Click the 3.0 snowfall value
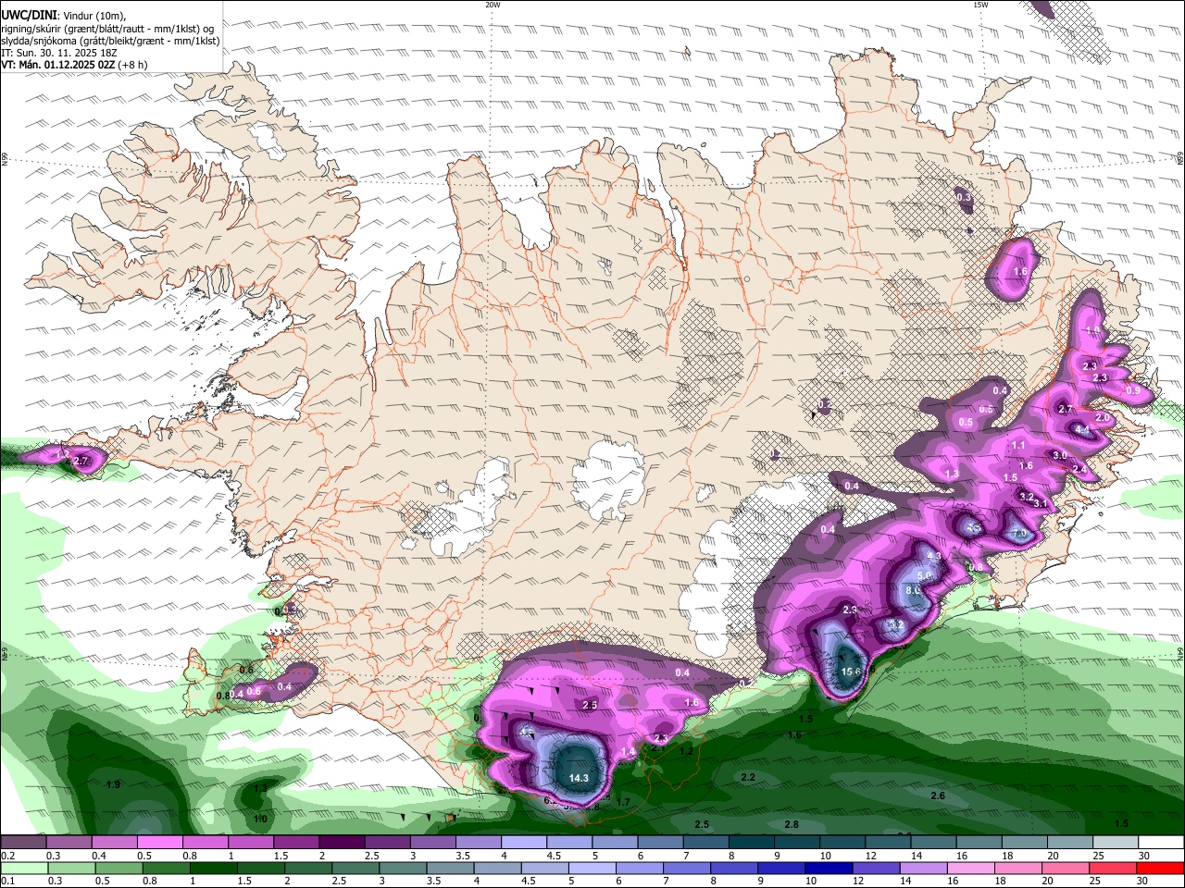 point(1060,456)
